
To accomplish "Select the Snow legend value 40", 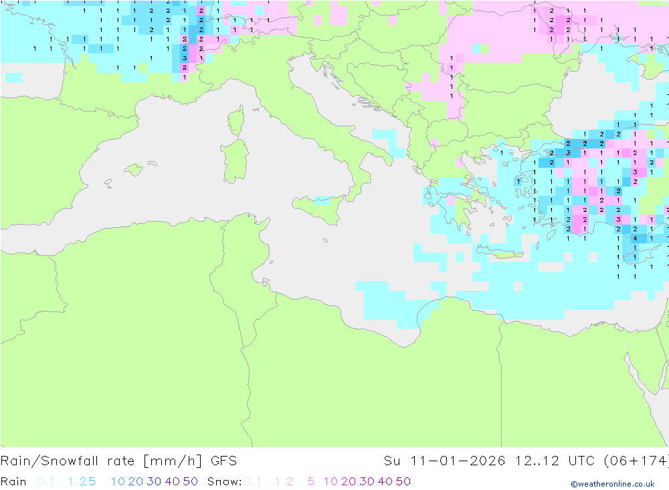I will tap(385, 481).
